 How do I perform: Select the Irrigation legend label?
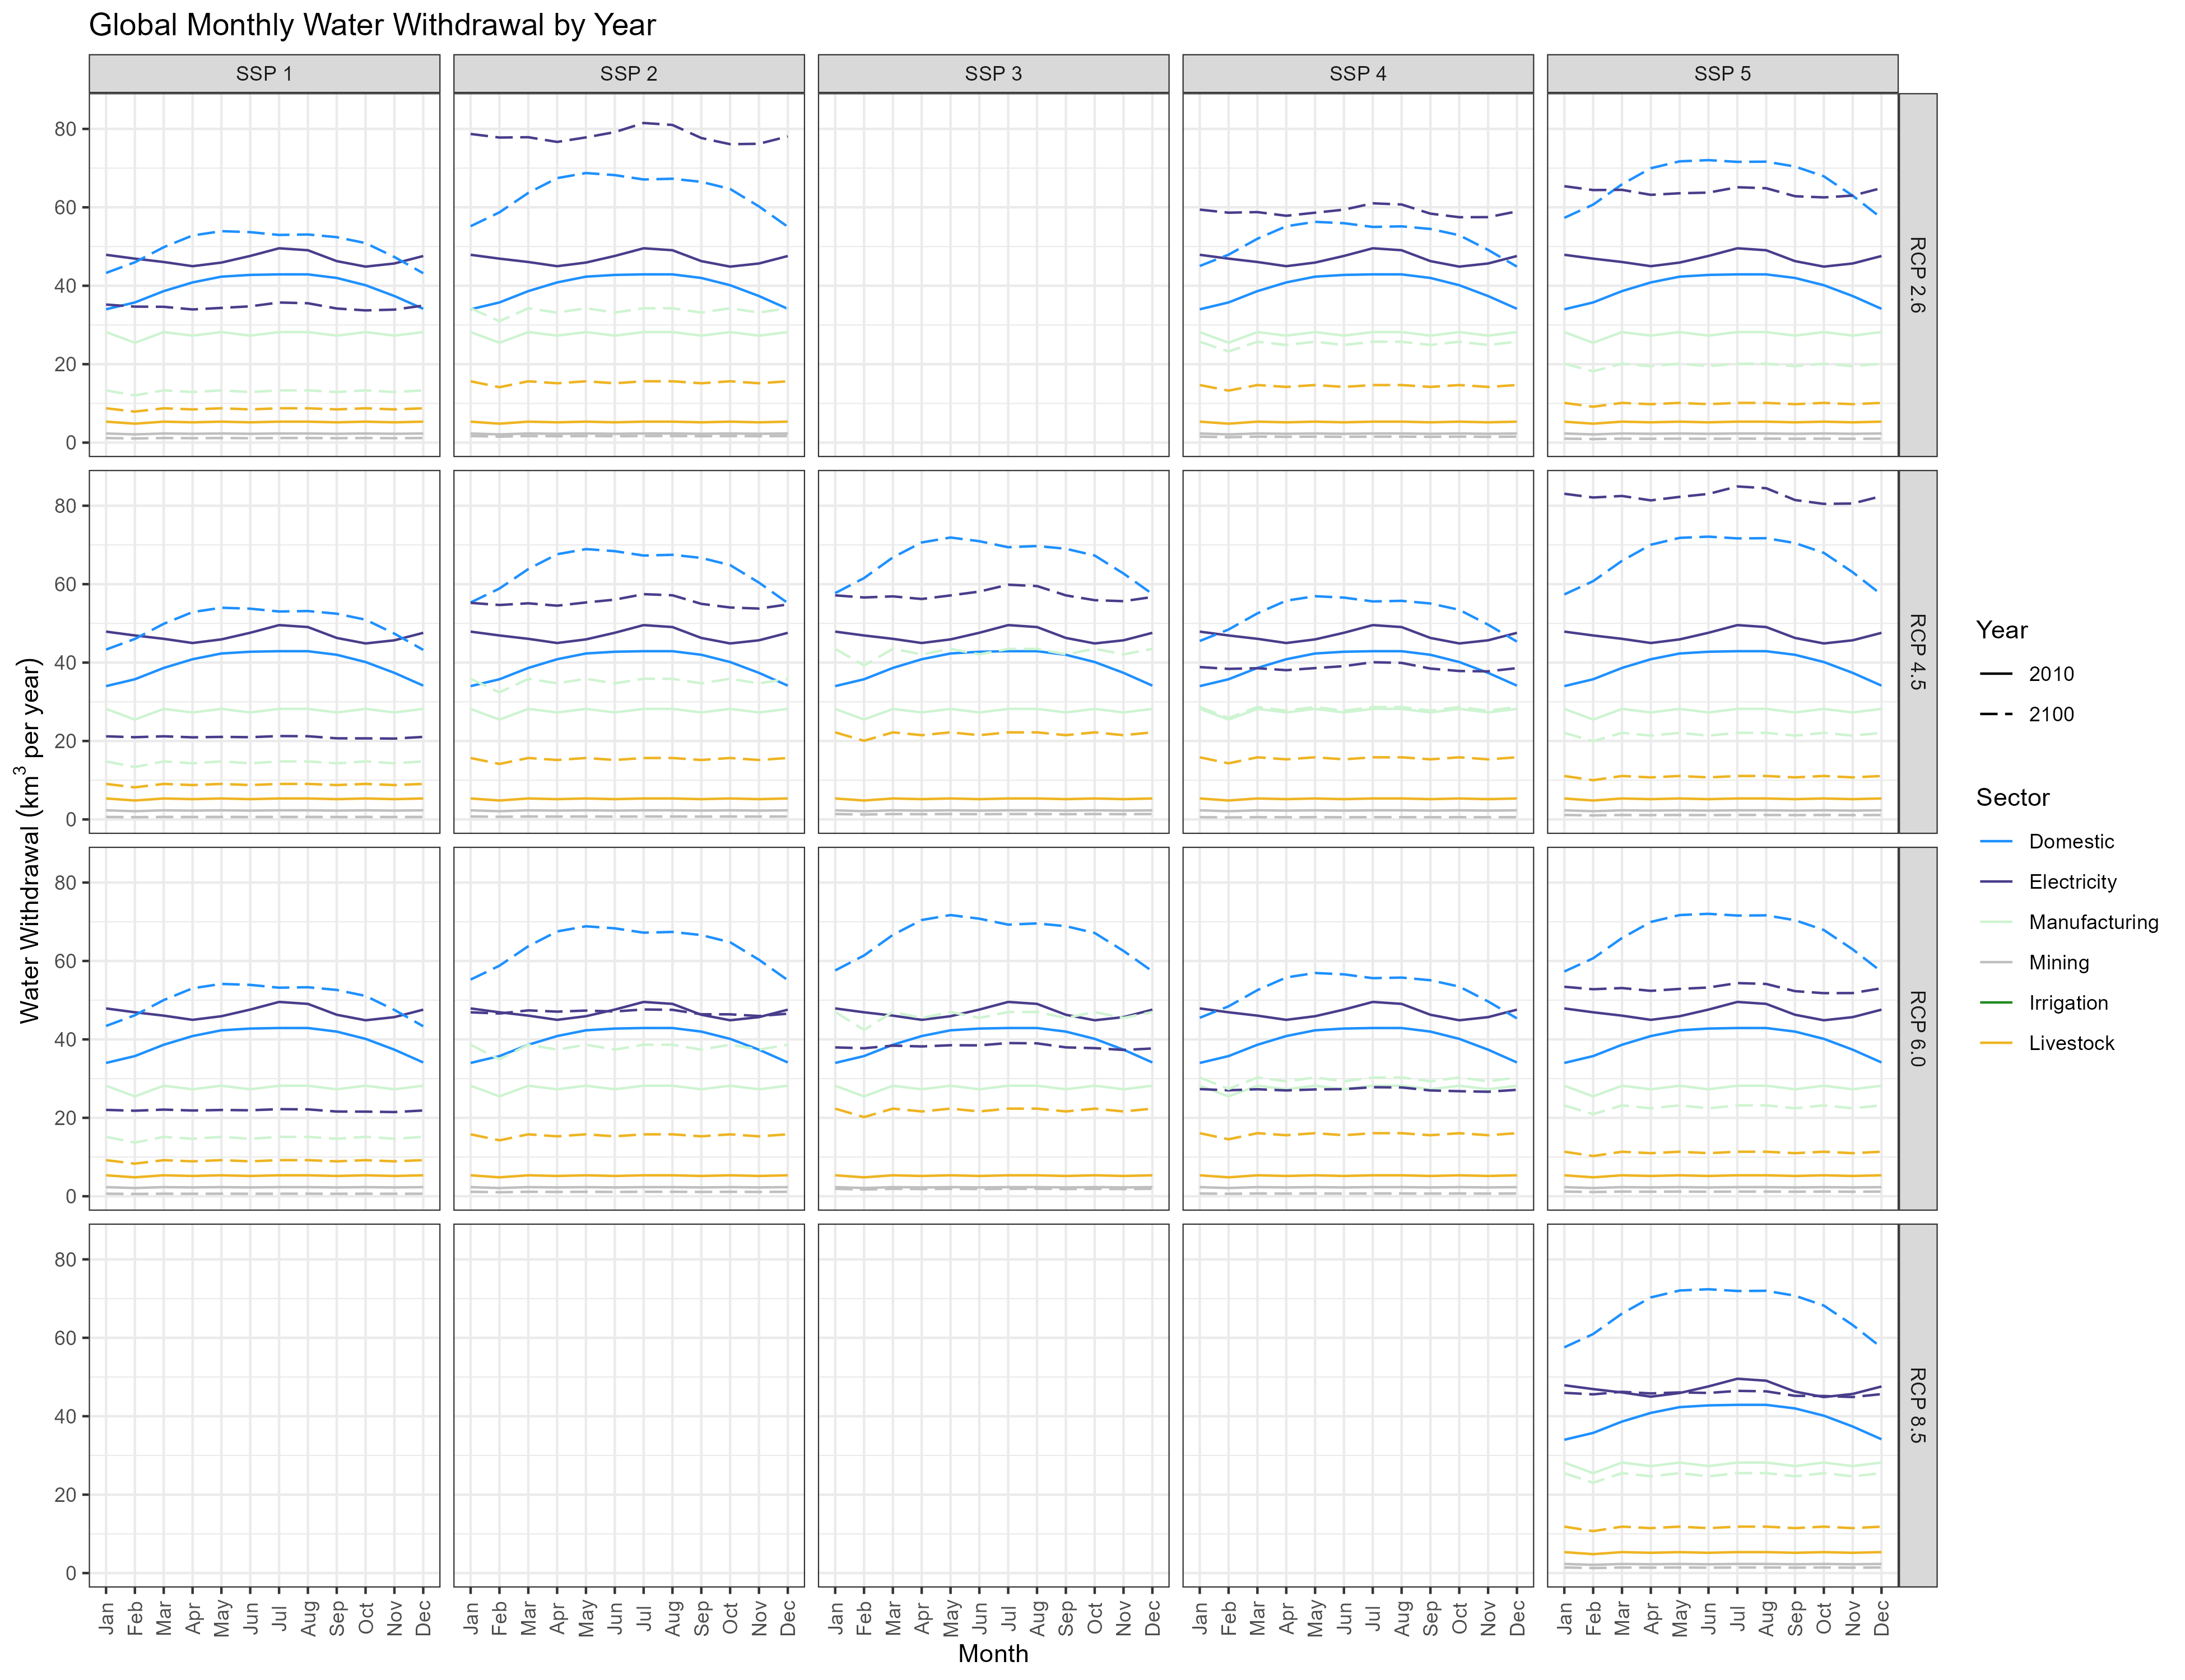[x=2068, y=1002]
